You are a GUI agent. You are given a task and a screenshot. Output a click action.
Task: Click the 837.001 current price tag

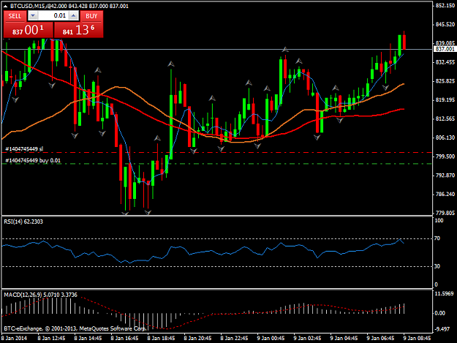tap(445, 49)
